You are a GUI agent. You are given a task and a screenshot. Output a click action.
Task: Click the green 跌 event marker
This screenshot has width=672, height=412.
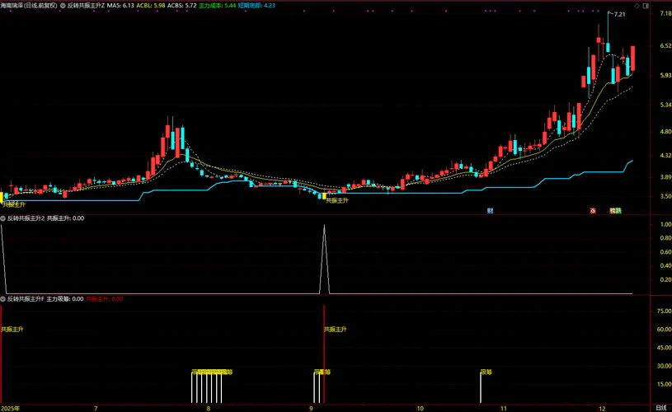618,211
